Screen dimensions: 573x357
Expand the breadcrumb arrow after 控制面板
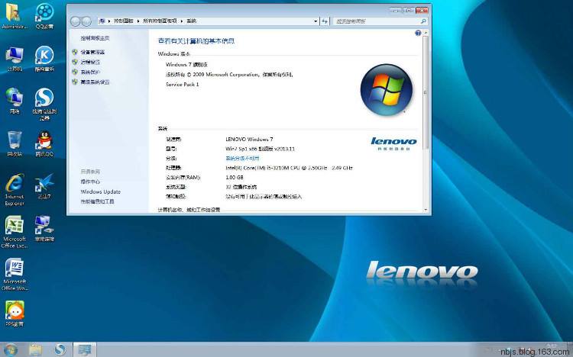(138, 21)
